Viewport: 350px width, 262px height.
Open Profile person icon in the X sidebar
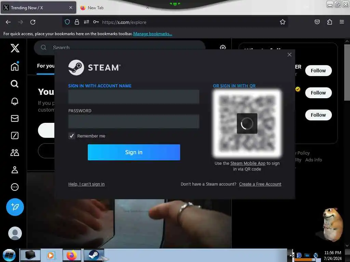tap(15, 170)
